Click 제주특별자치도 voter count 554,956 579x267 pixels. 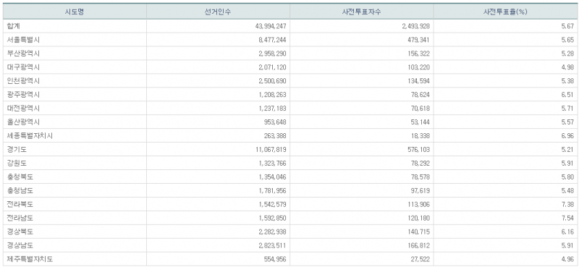pyautogui.click(x=275, y=259)
